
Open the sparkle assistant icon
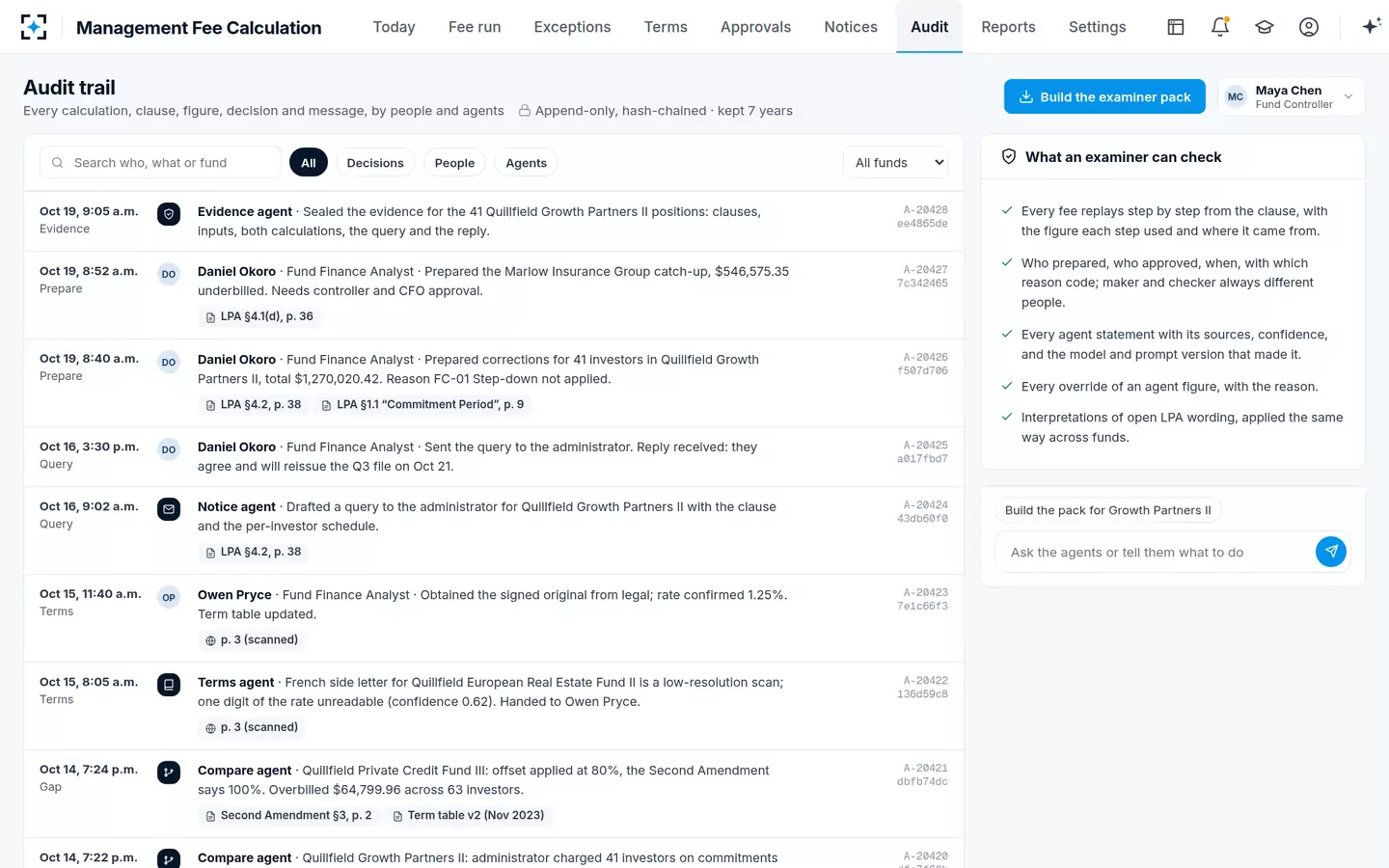click(x=1371, y=27)
